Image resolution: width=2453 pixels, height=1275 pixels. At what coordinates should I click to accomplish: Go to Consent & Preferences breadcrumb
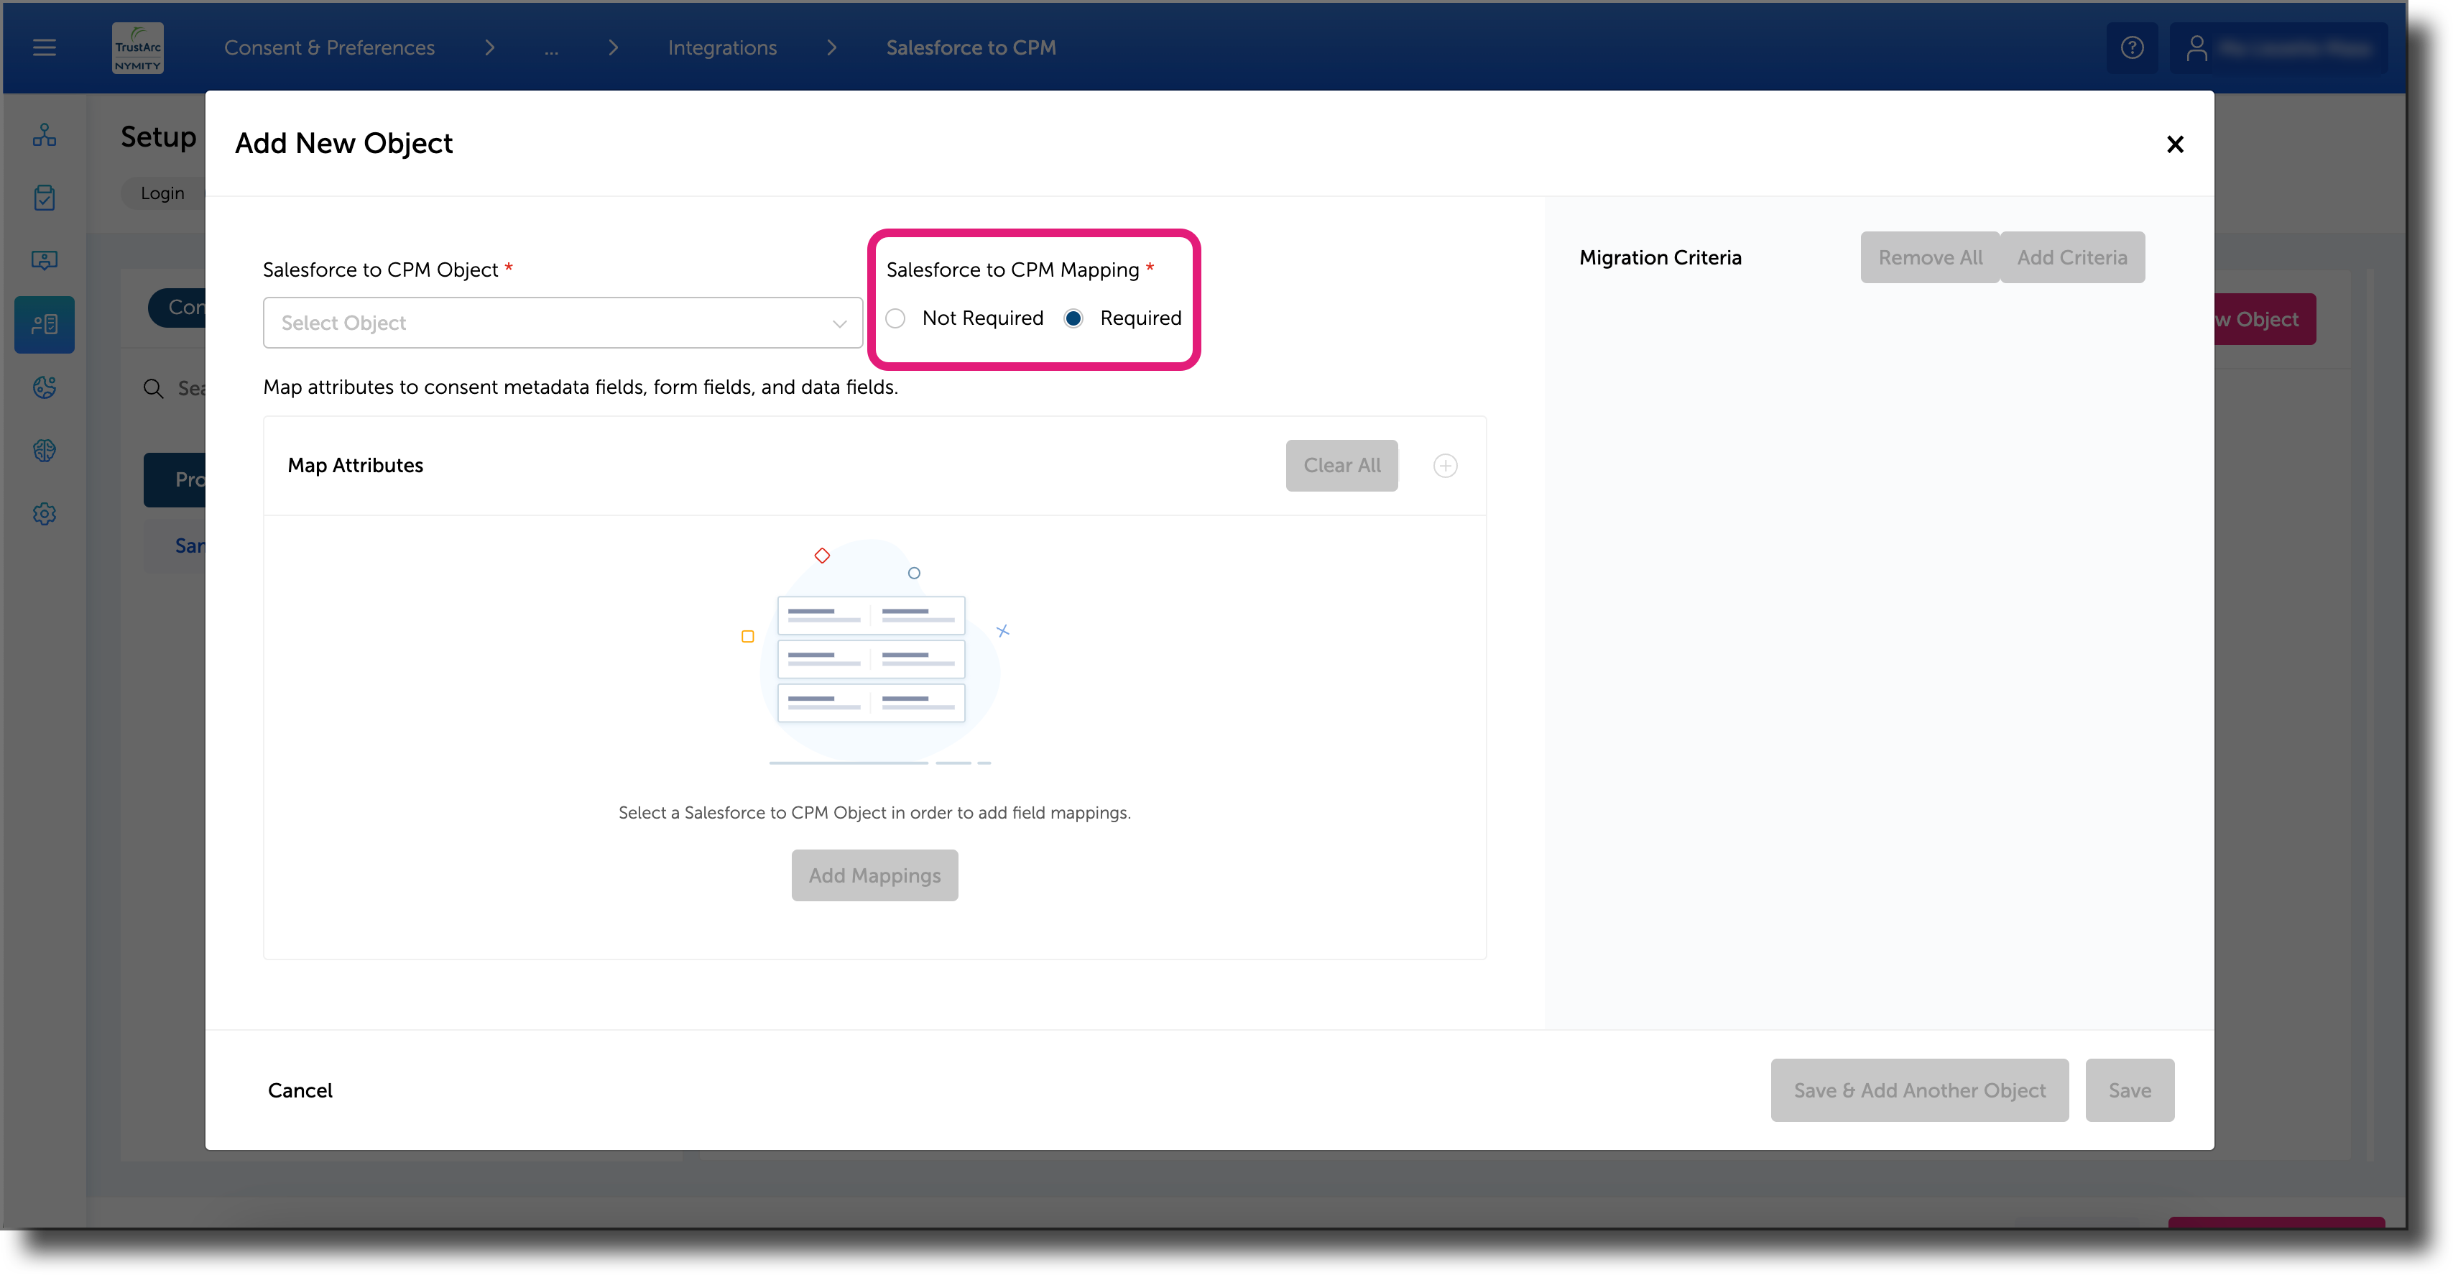point(330,47)
